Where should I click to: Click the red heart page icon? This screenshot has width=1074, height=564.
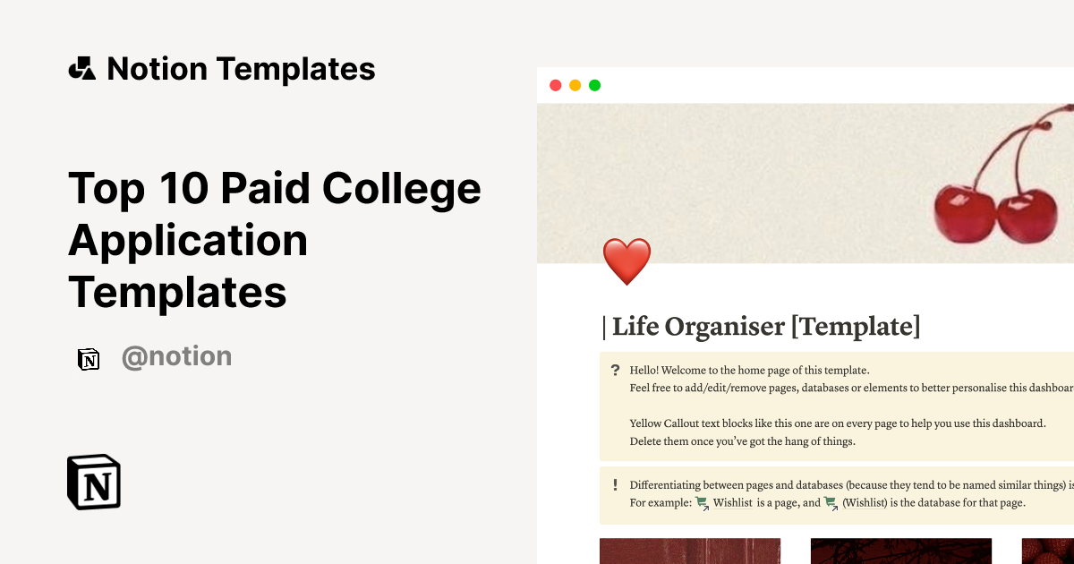pyautogui.click(x=626, y=261)
